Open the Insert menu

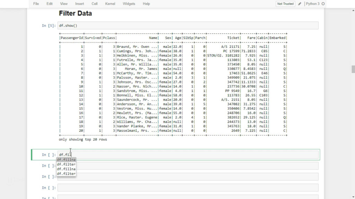[x=79, y=4]
